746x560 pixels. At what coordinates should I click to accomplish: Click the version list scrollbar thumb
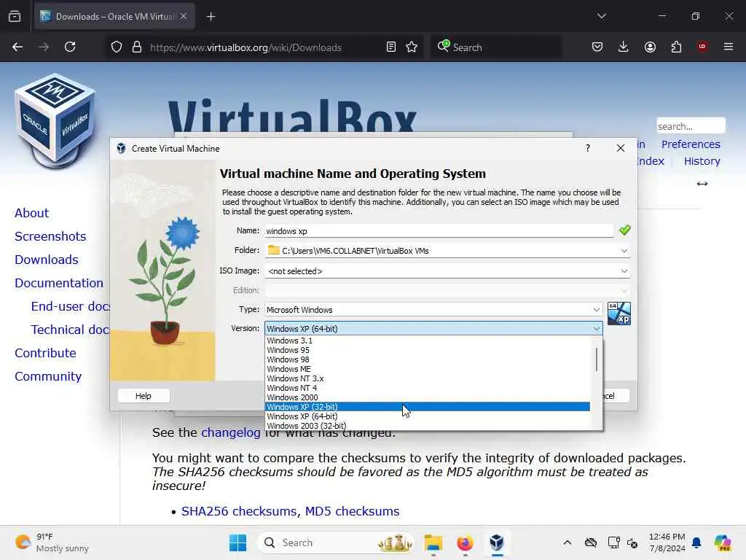click(596, 359)
